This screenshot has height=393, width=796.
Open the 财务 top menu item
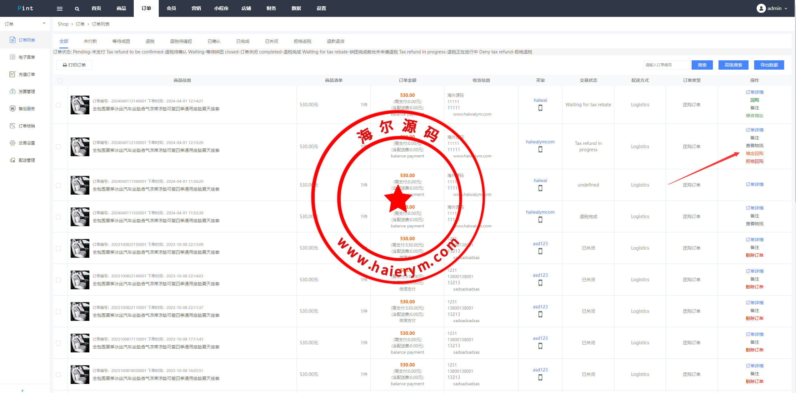(x=271, y=8)
